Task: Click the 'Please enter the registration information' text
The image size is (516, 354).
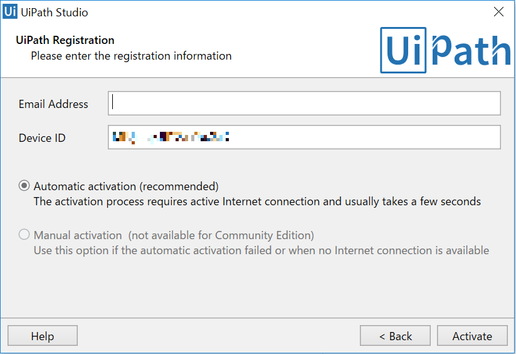Action: coord(131,56)
